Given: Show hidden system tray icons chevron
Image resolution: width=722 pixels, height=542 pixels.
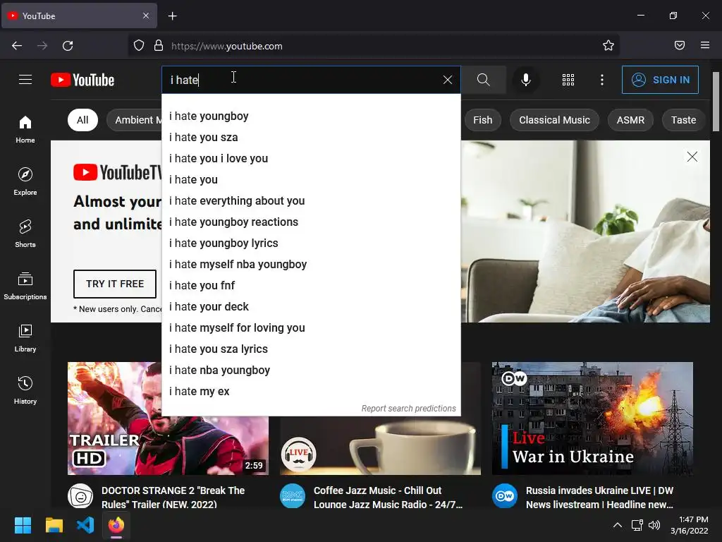Looking at the screenshot, I should point(618,525).
